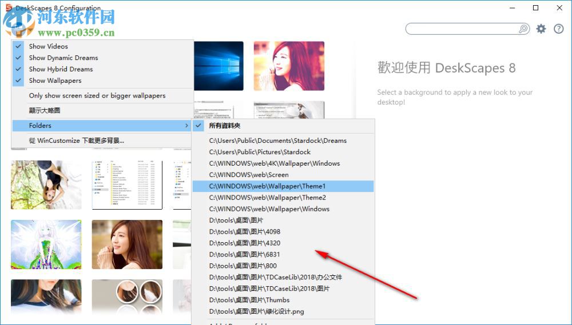
Task: Select the 绿化设计.png entry
Action: click(x=283, y=311)
